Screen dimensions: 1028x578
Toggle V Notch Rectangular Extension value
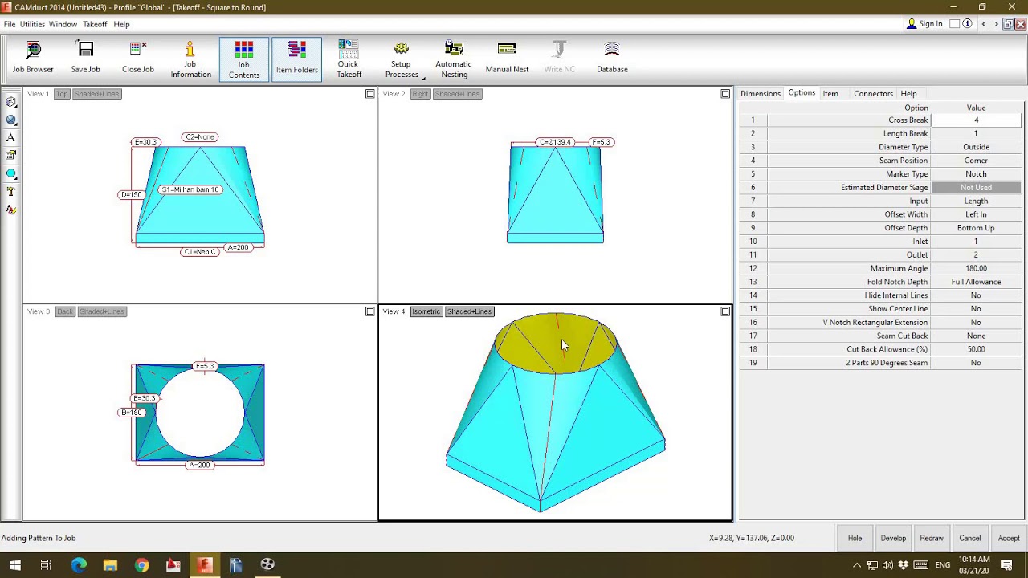(x=976, y=323)
